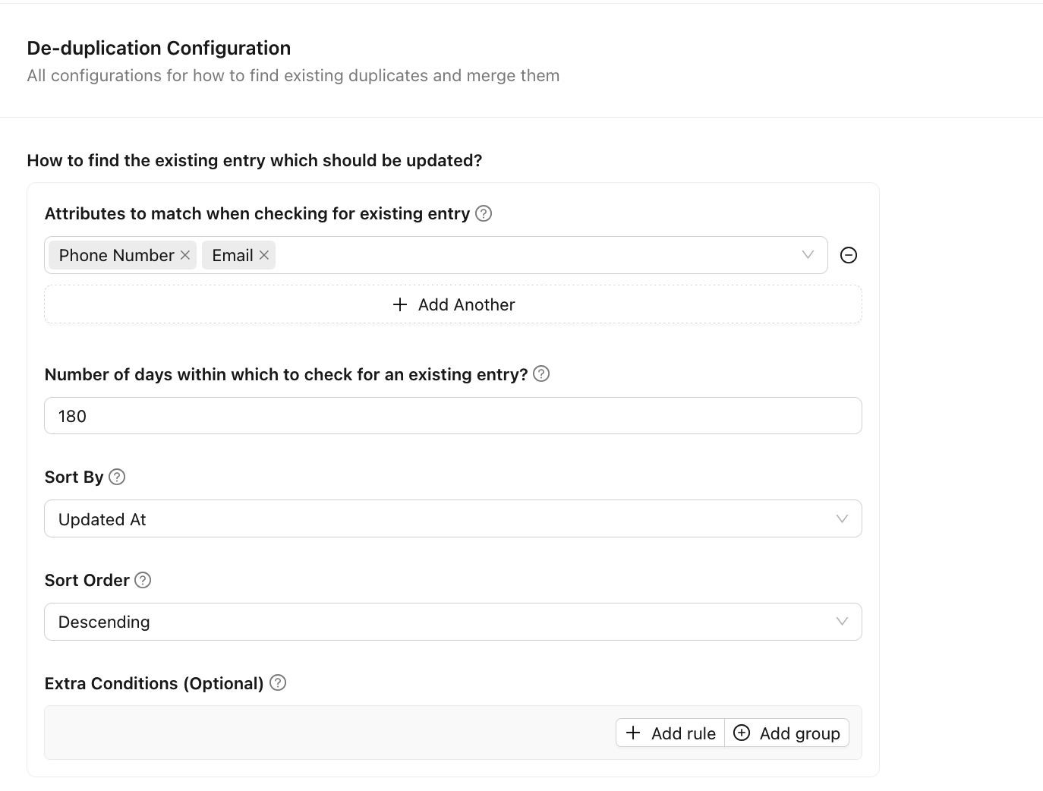This screenshot has height=791, width=1043.
Task: Focus the number of days input field
Action: [452, 416]
